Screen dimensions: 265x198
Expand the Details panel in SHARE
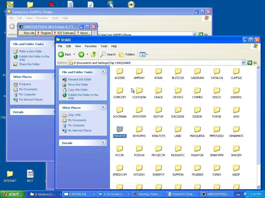pos(103,143)
